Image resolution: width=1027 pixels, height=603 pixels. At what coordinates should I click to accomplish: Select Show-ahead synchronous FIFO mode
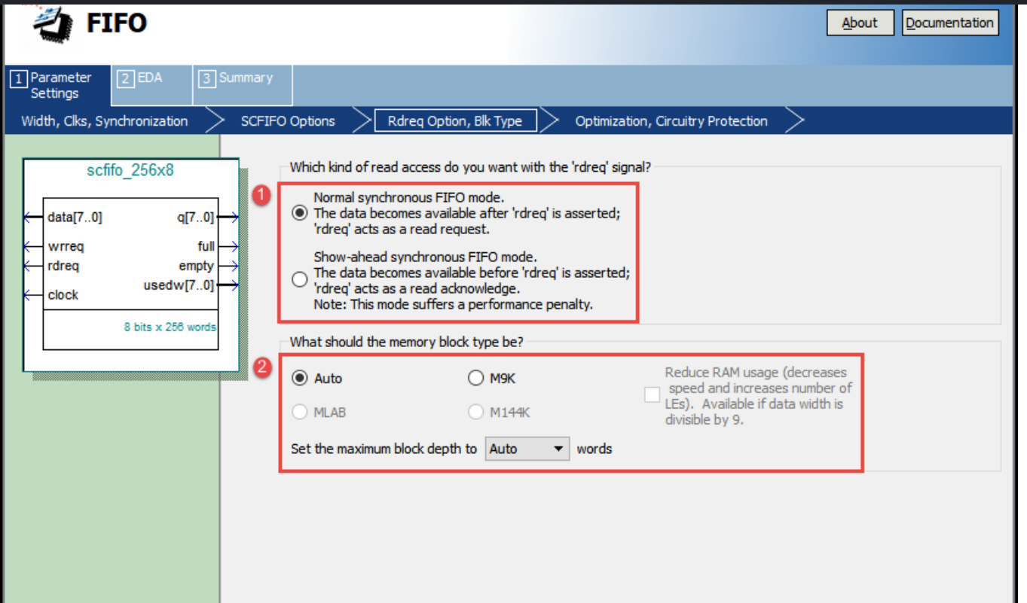tap(299, 279)
